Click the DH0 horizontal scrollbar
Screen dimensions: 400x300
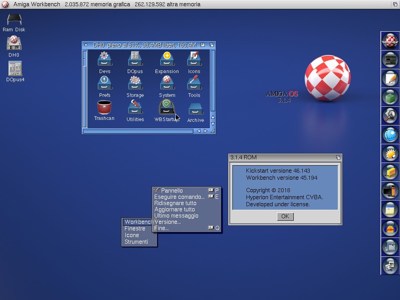click(x=138, y=131)
